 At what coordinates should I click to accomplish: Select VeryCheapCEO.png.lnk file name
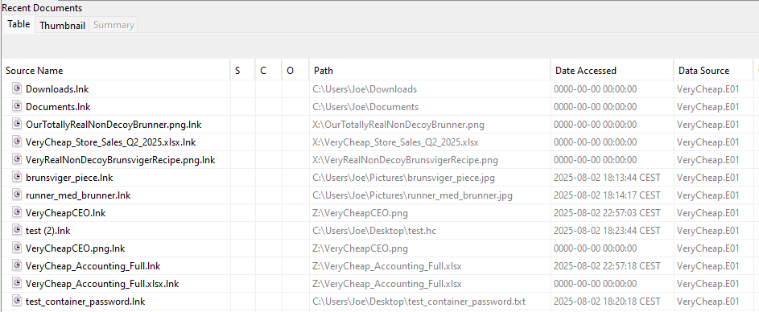76,248
